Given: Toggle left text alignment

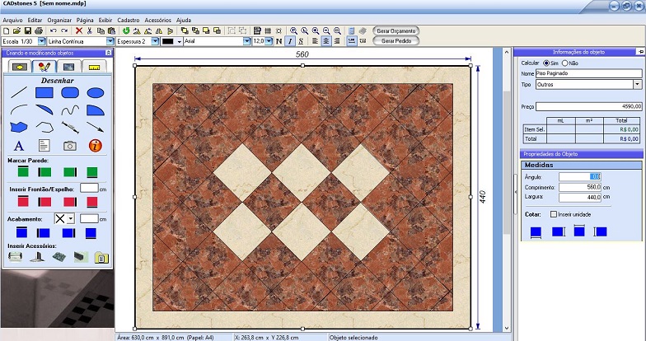Looking at the screenshot, I should (x=315, y=41).
